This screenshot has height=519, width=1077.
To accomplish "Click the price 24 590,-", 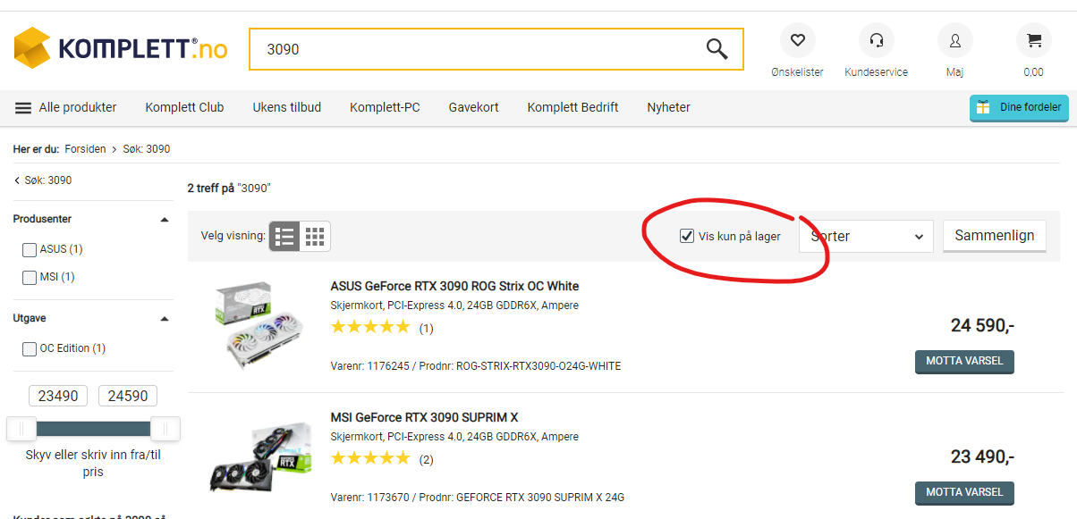I will click(982, 326).
